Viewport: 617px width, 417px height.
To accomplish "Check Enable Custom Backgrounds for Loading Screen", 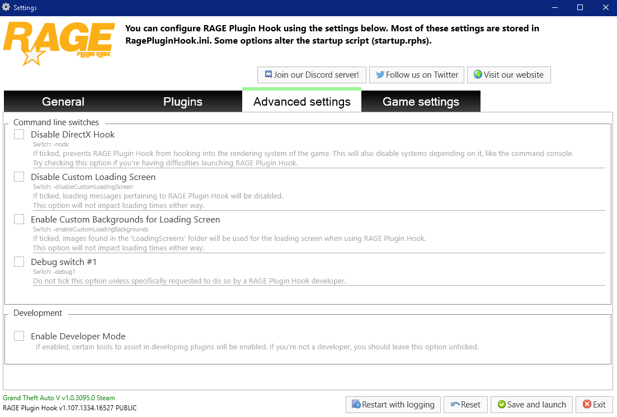I will click(x=20, y=219).
